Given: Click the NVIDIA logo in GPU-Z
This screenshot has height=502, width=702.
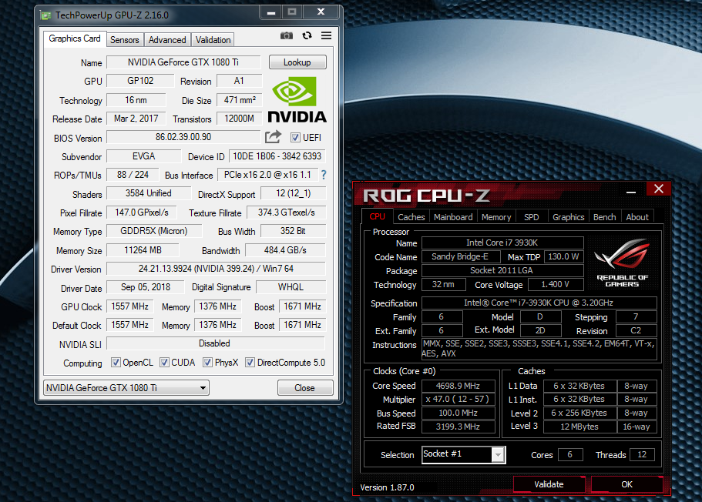Looking at the screenshot, I should 297,99.
